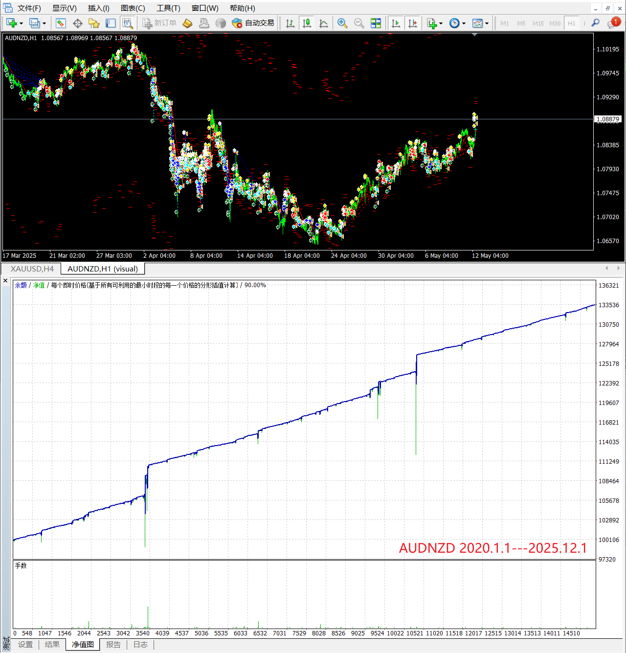Image resolution: width=626 pixels, height=653 pixels.
Task: Click the 1.08879 current price marker
Action: pyautogui.click(x=608, y=119)
